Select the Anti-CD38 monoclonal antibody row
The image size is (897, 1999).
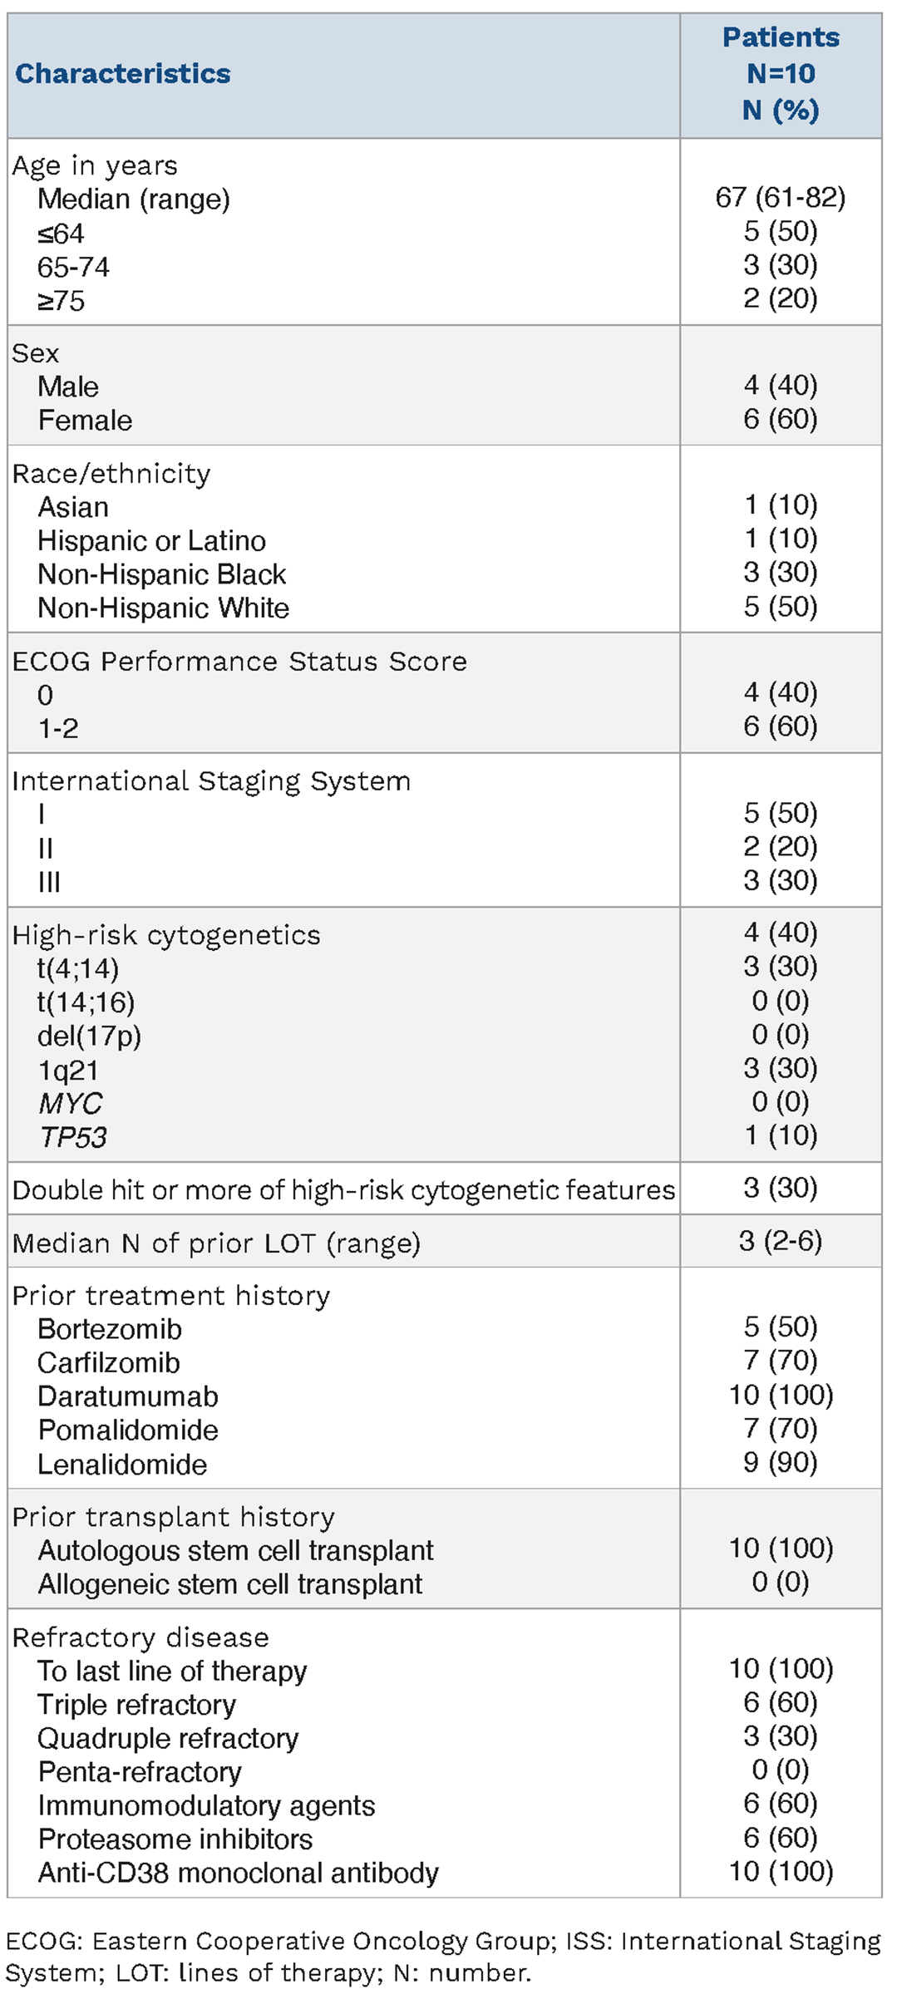(238, 1873)
